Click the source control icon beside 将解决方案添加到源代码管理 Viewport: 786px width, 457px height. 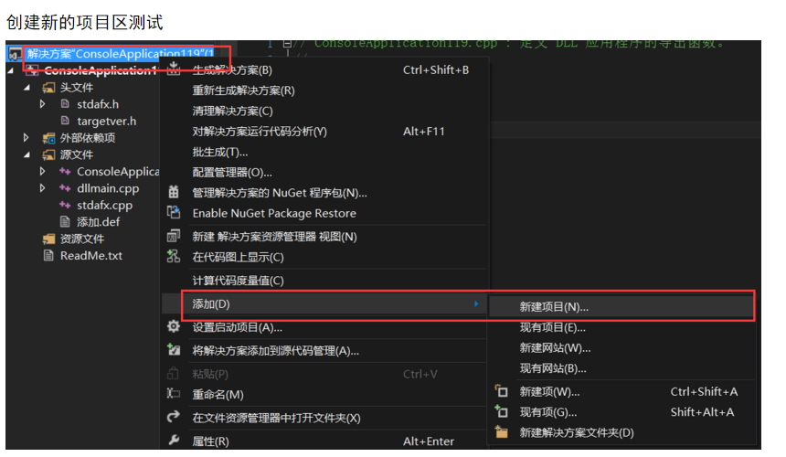coord(174,350)
